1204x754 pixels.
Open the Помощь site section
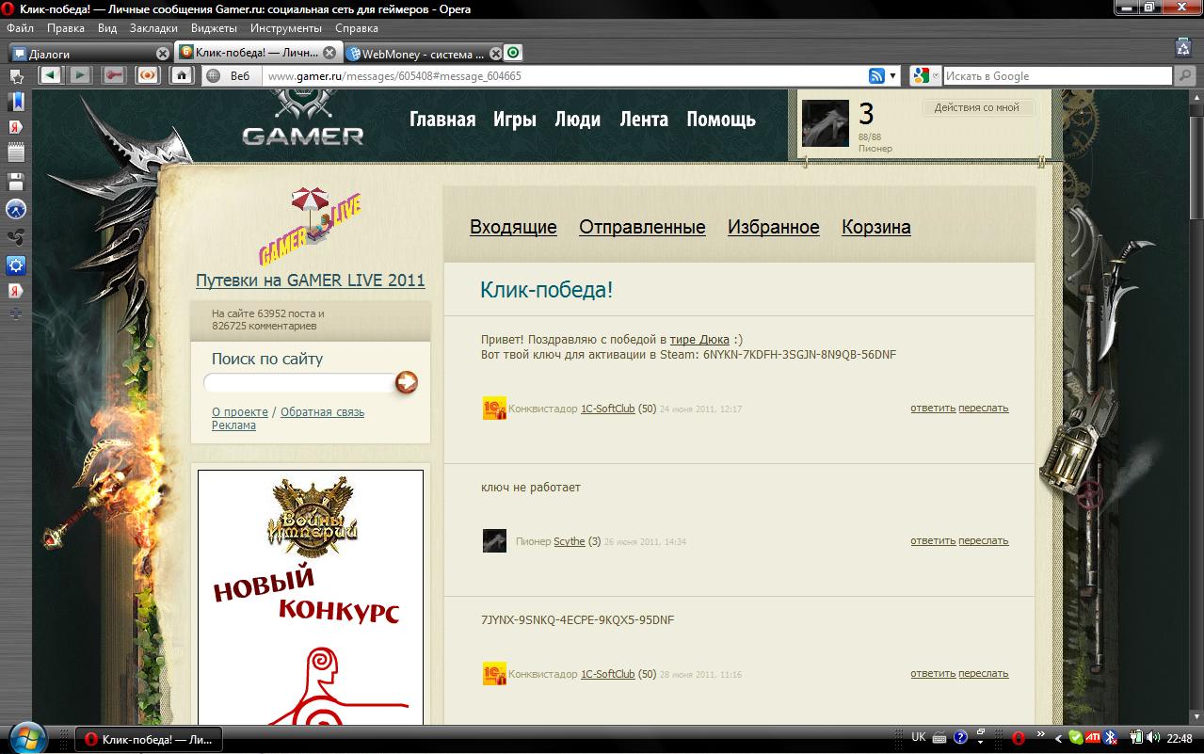tap(721, 120)
